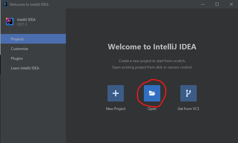Click the 2021.3 version text
The image size is (238, 143).
22,24
